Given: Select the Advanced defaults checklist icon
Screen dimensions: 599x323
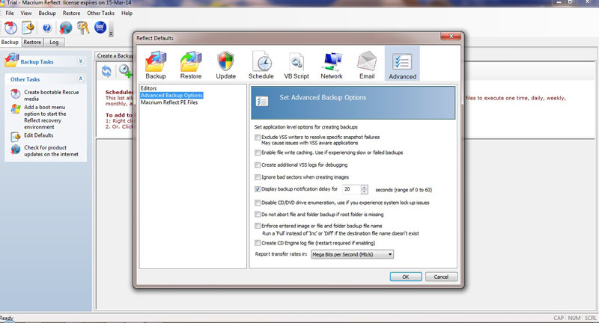Looking at the screenshot, I should 402,64.
